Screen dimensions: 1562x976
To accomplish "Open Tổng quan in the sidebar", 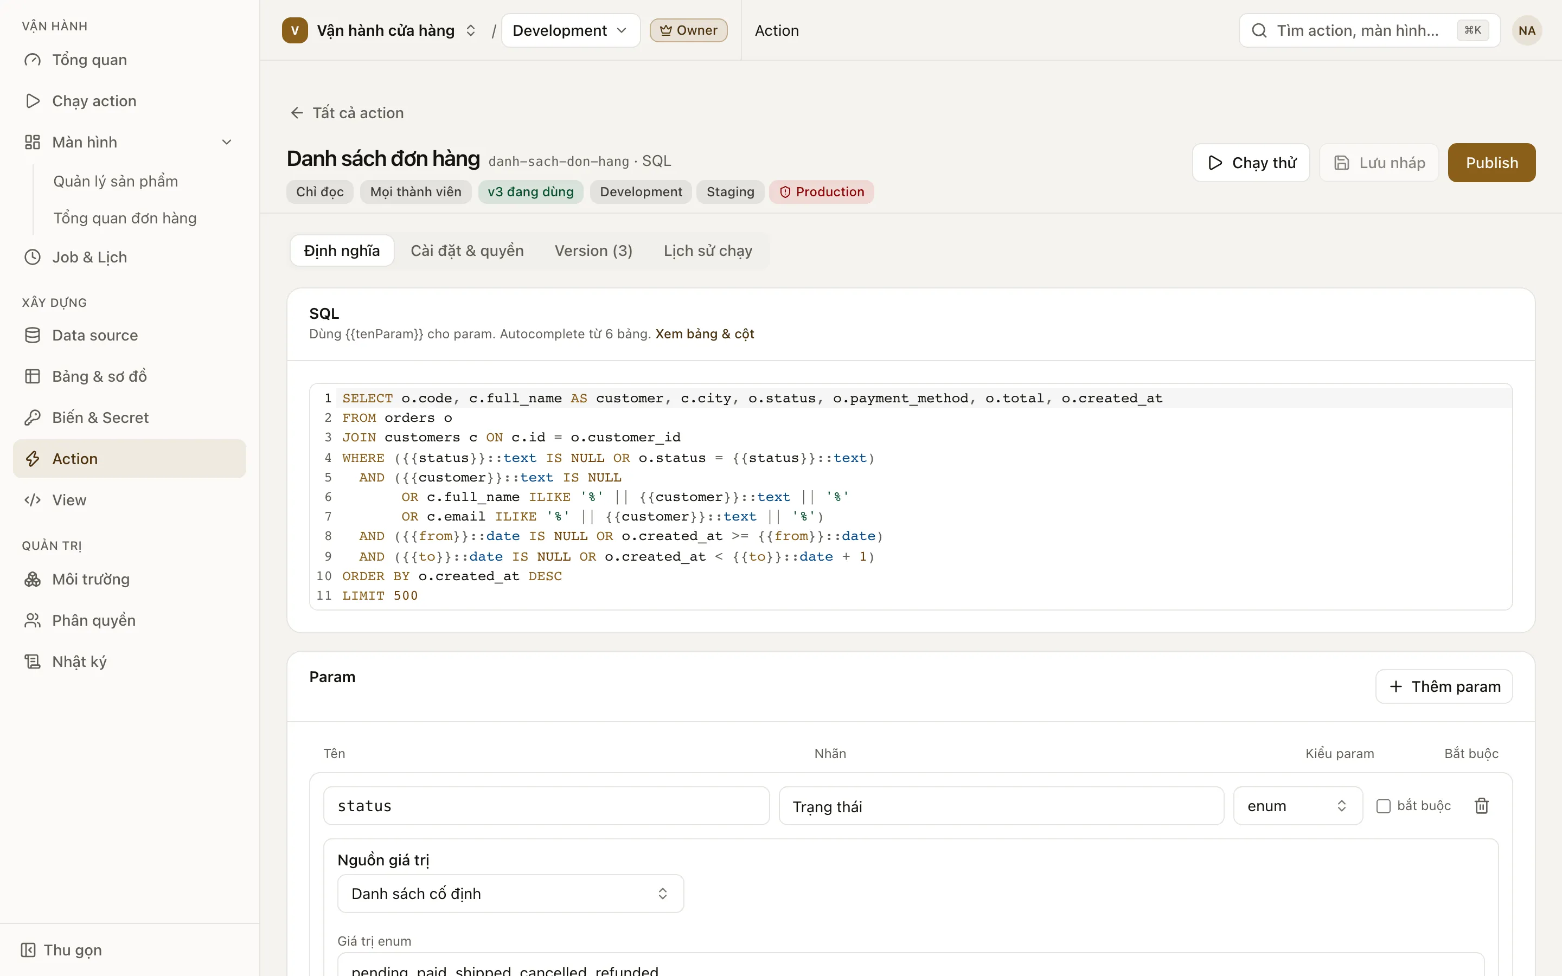I will [x=129, y=60].
